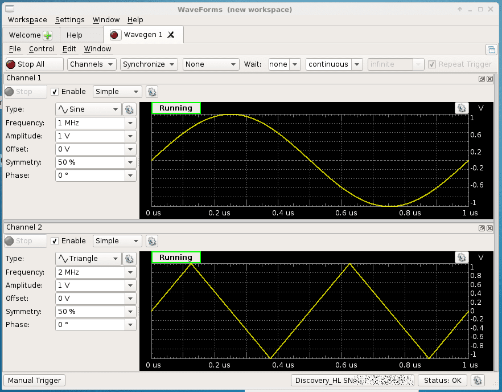Disable Channel 2 Enable checkbox
This screenshot has width=502, height=392.
point(55,241)
